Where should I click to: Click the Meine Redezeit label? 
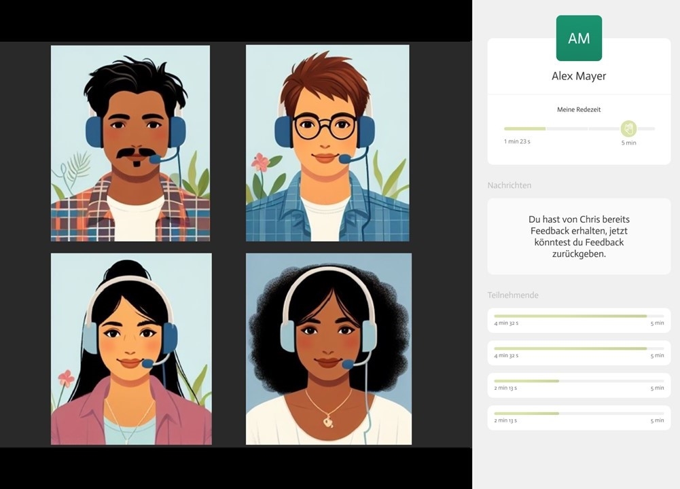(x=579, y=109)
